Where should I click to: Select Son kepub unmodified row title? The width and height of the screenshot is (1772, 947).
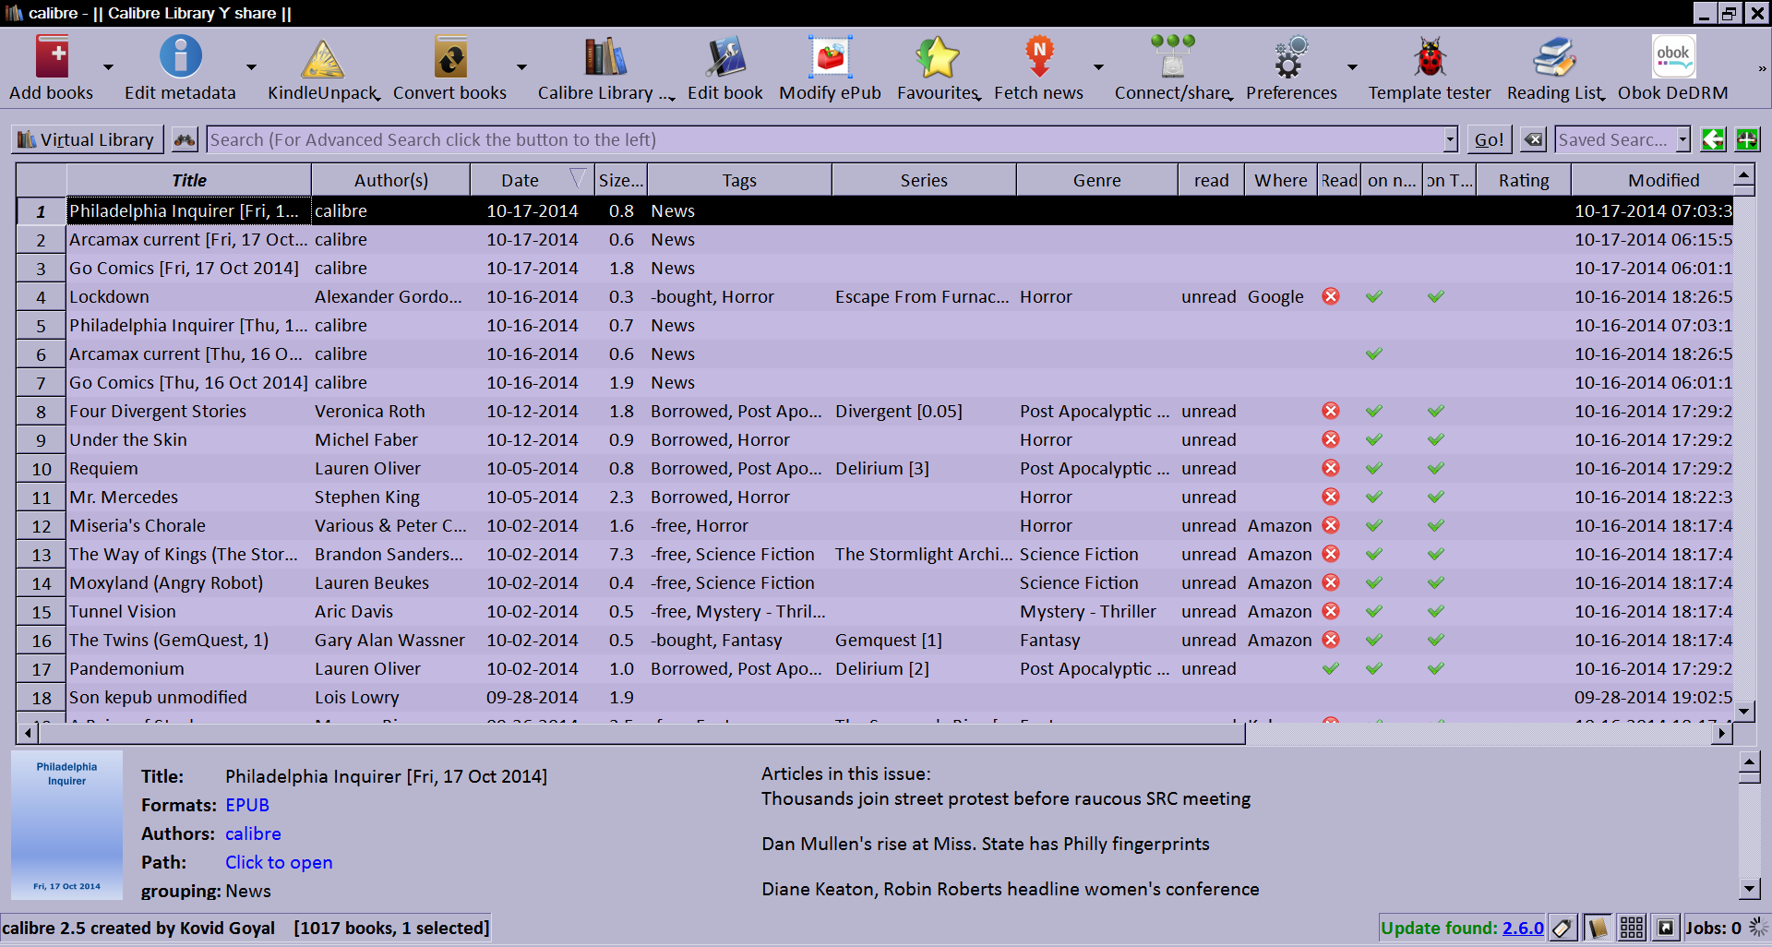tap(158, 697)
